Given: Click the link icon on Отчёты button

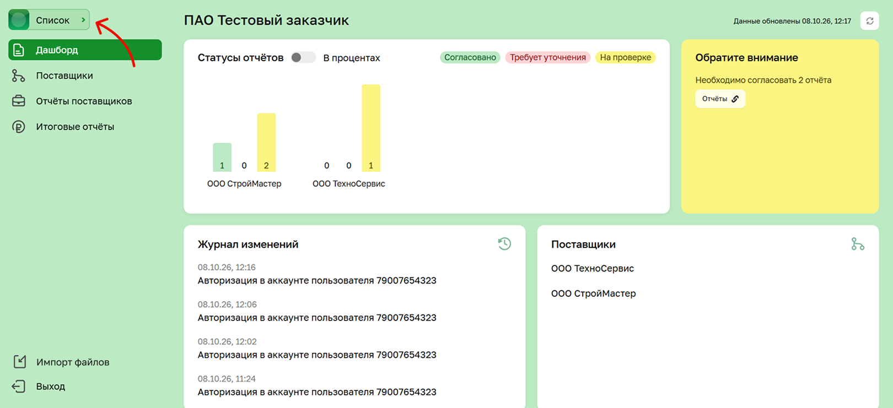Looking at the screenshot, I should point(735,99).
